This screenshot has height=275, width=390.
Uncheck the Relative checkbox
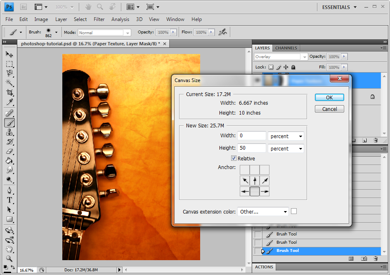pyautogui.click(x=234, y=158)
